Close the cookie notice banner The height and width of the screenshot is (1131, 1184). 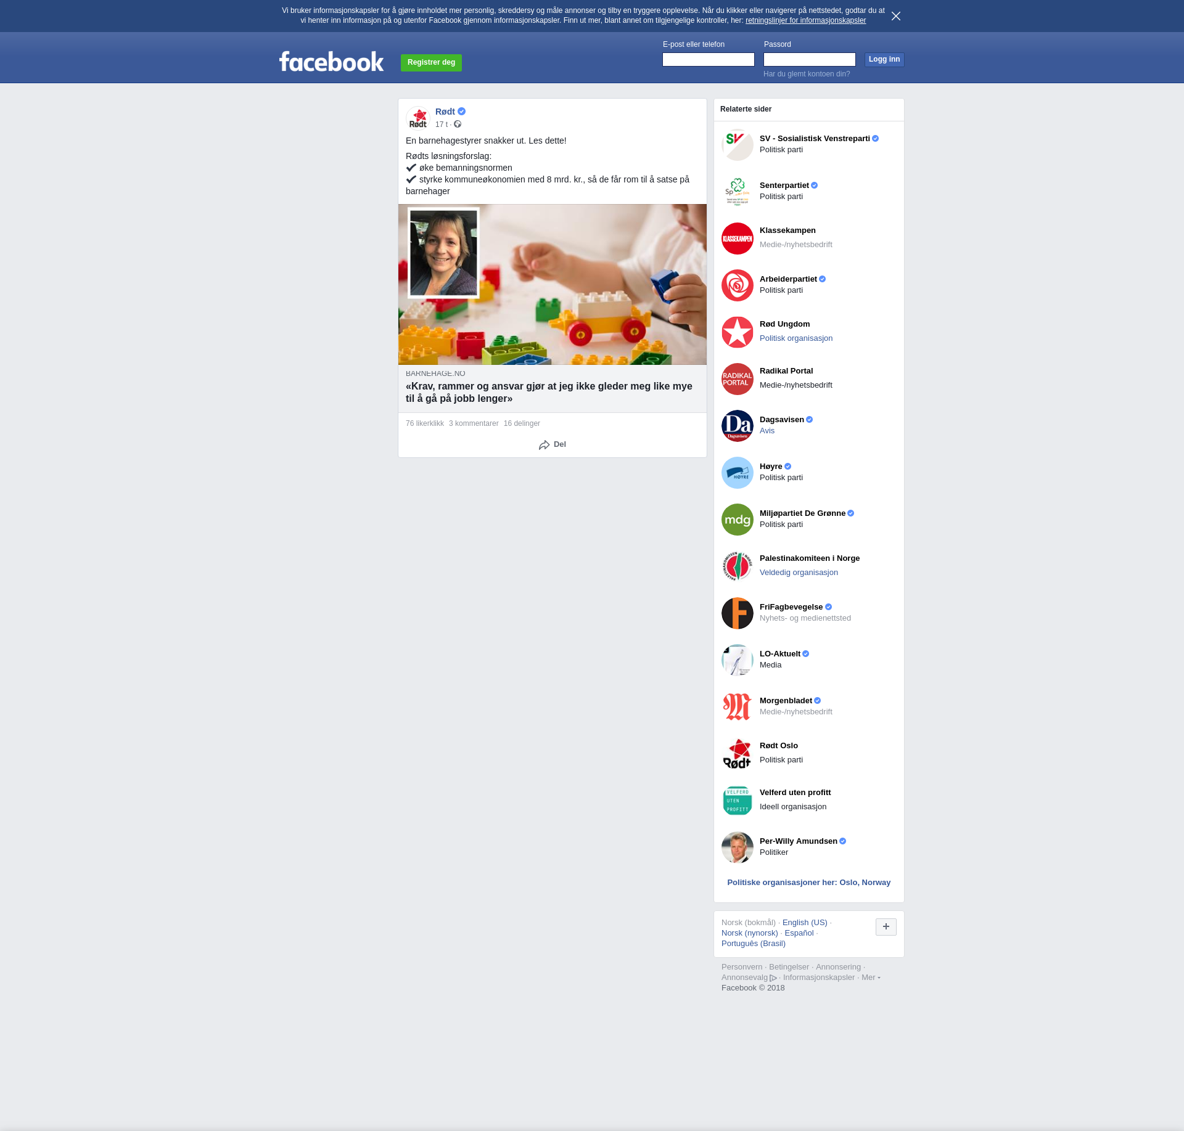point(896,16)
